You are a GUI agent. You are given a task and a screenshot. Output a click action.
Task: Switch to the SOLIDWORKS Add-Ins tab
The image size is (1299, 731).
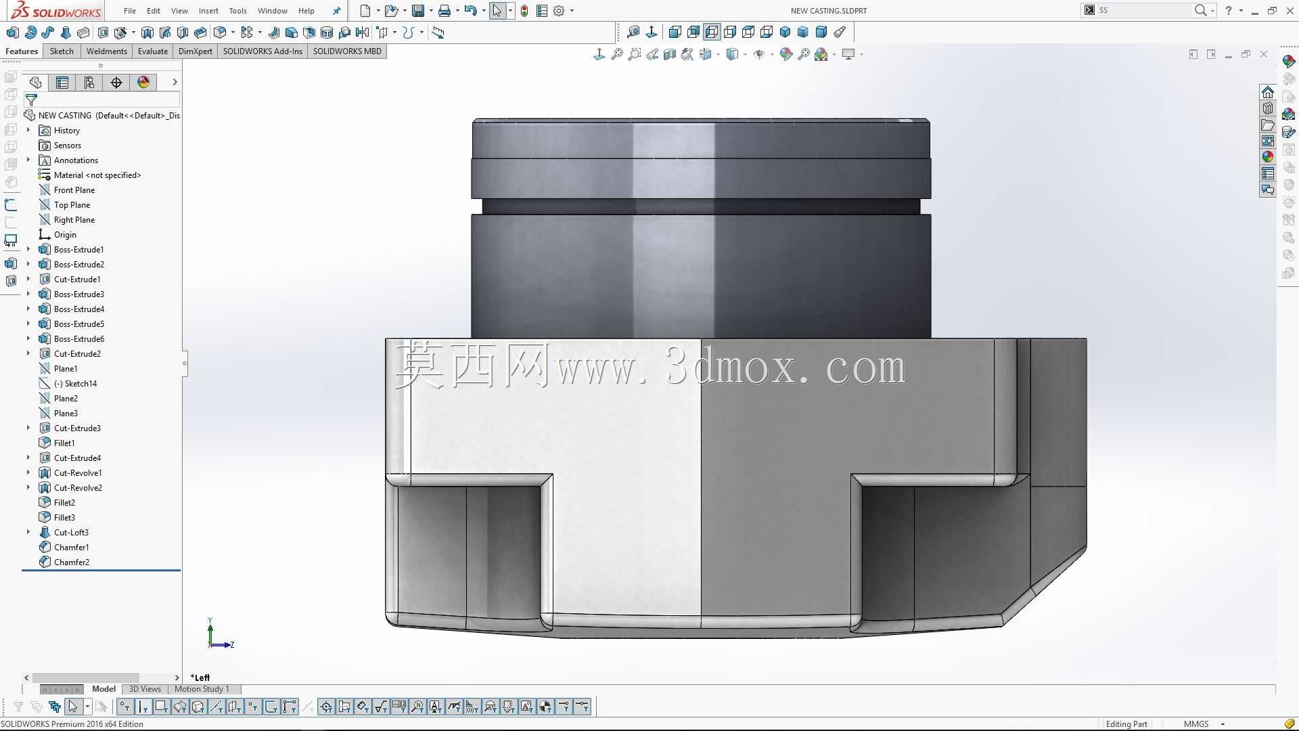263,51
